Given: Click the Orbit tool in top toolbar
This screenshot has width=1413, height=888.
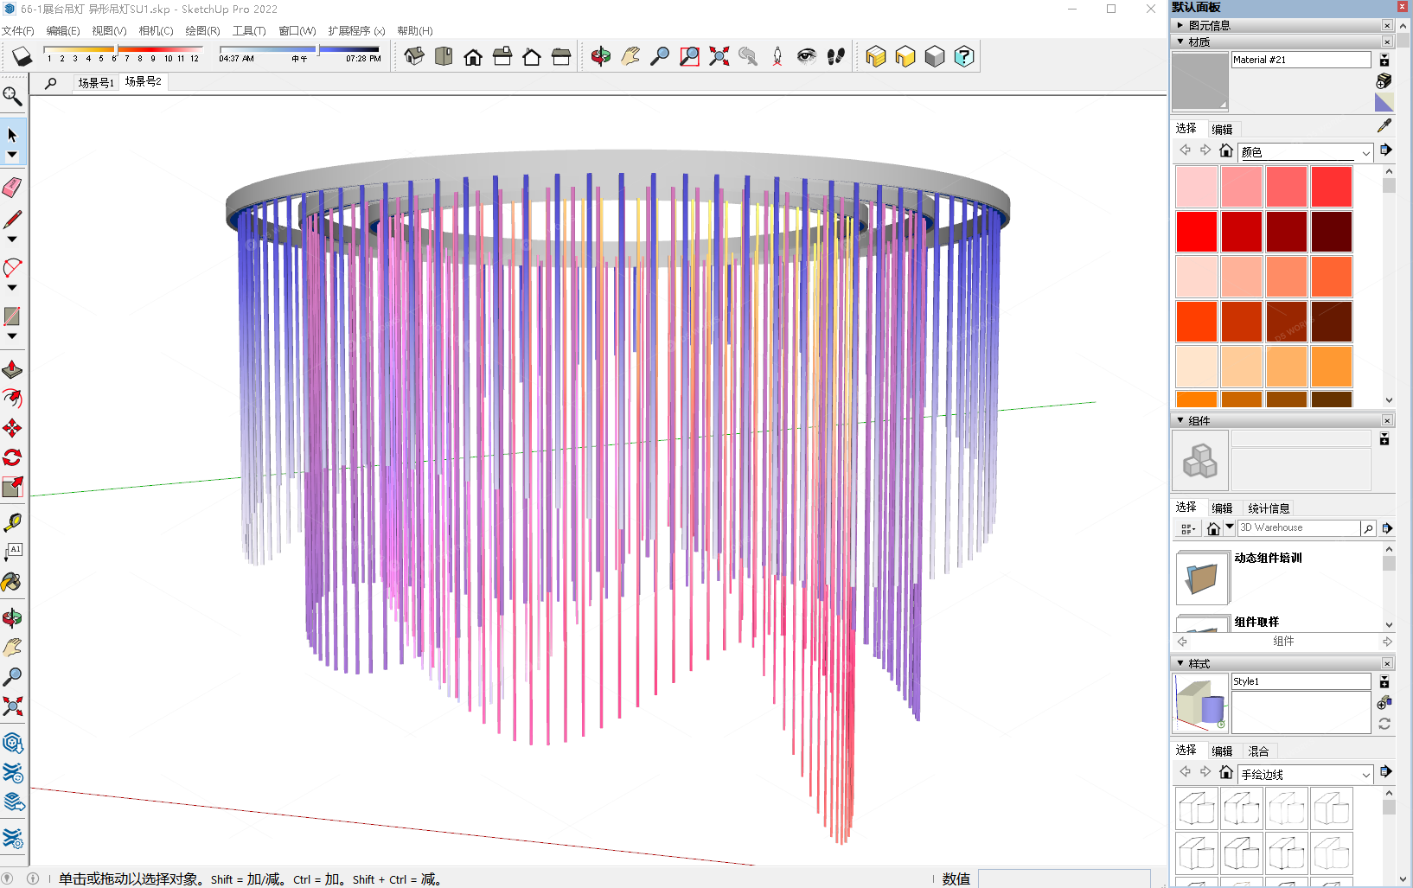Looking at the screenshot, I should click(601, 57).
